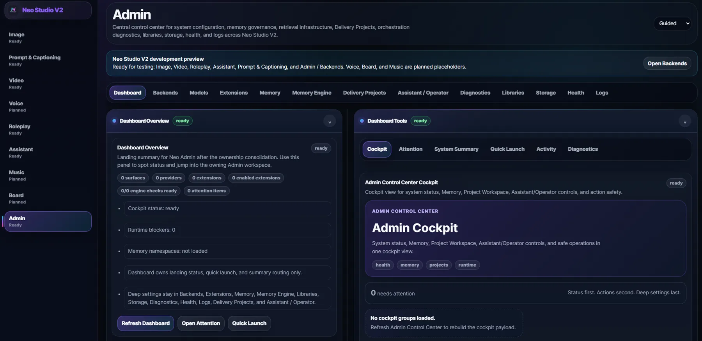Viewport: 702px width, 341px height.
Task: Open the top-bar Diagnostics tab next to Libraries
Action: pos(475,93)
